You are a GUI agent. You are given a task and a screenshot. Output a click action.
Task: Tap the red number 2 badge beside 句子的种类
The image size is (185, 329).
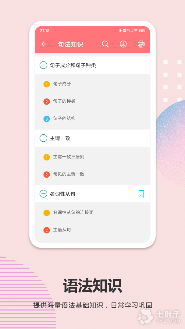47,102
